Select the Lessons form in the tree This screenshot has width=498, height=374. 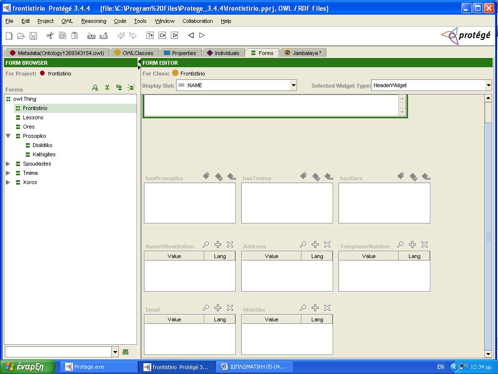(33, 117)
